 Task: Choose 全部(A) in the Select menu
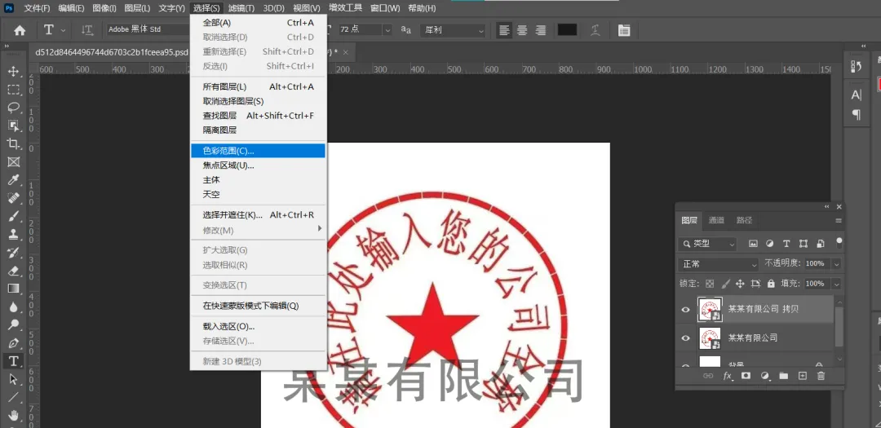pyautogui.click(x=259, y=23)
